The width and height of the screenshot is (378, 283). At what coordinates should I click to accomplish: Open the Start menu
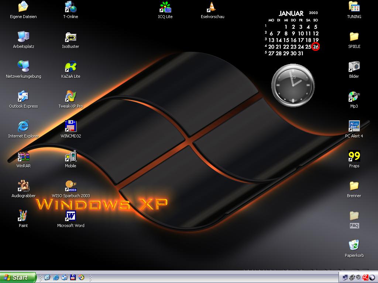click(18, 277)
